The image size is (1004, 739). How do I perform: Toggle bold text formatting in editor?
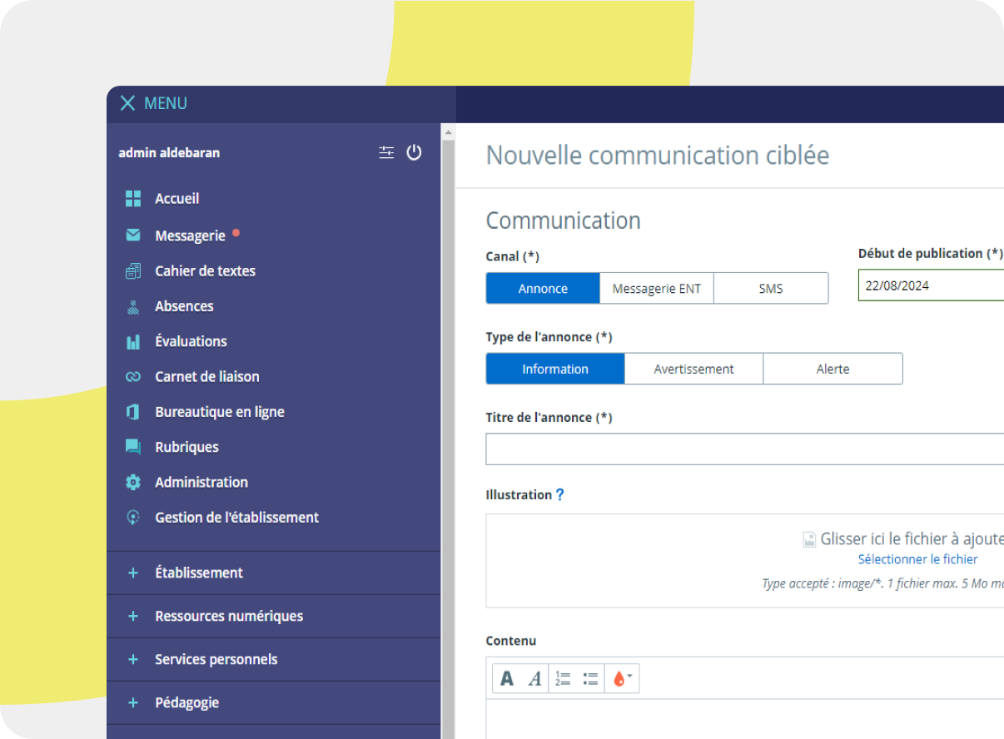pyautogui.click(x=507, y=678)
